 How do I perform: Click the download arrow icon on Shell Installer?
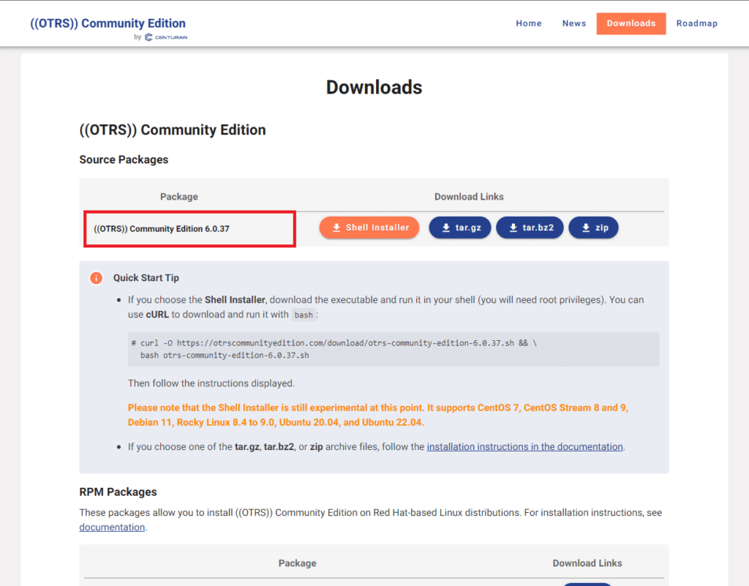(336, 228)
